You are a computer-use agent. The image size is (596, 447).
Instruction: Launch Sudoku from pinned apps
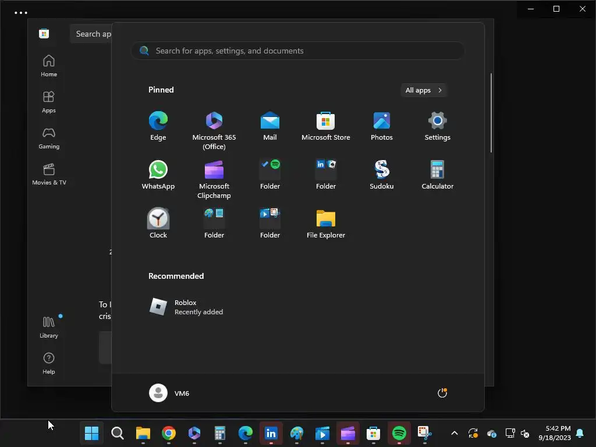[x=382, y=175]
